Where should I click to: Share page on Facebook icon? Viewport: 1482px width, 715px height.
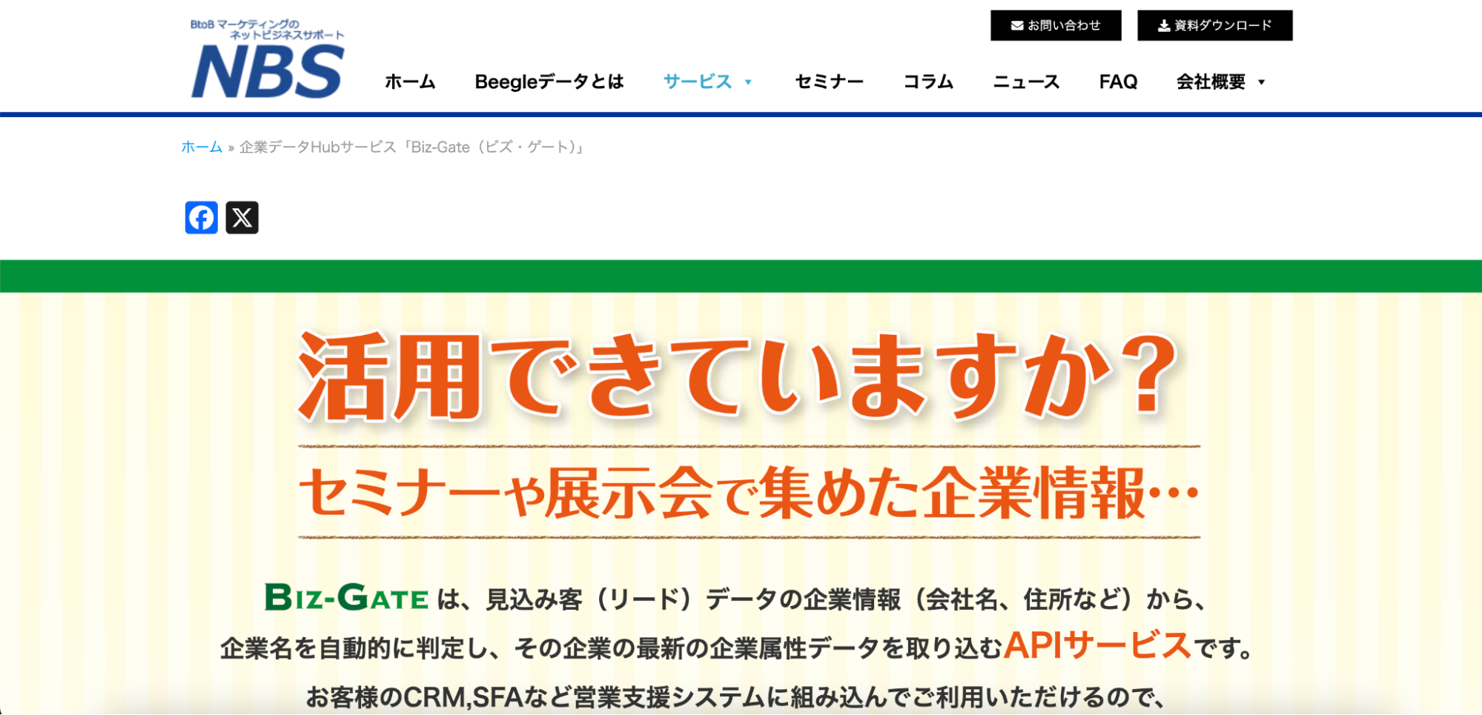coord(201,218)
